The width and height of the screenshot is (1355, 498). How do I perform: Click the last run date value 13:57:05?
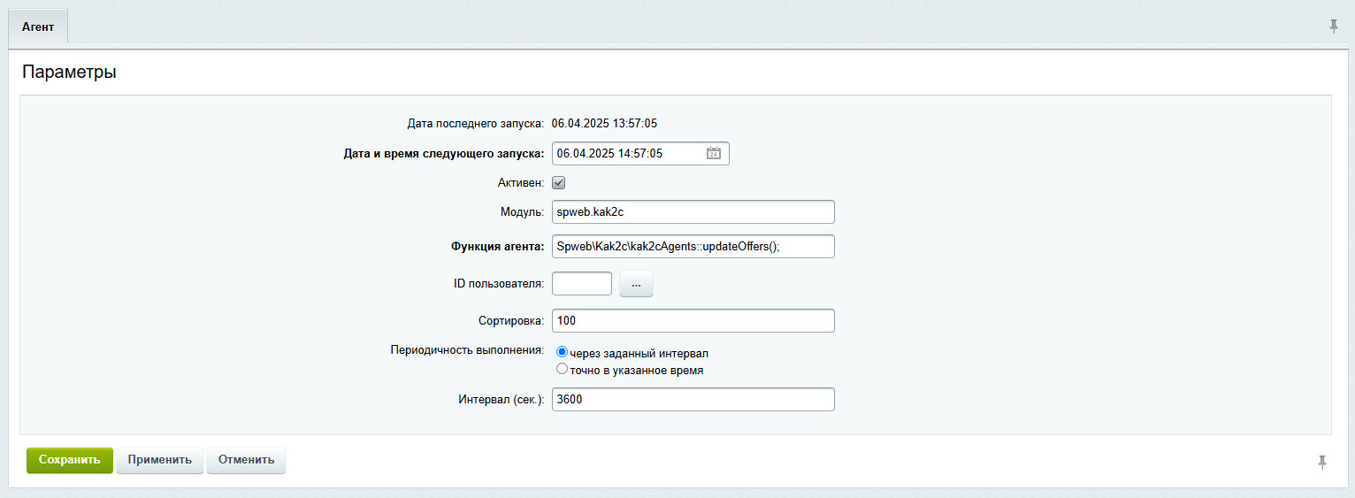tap(604, 123)
